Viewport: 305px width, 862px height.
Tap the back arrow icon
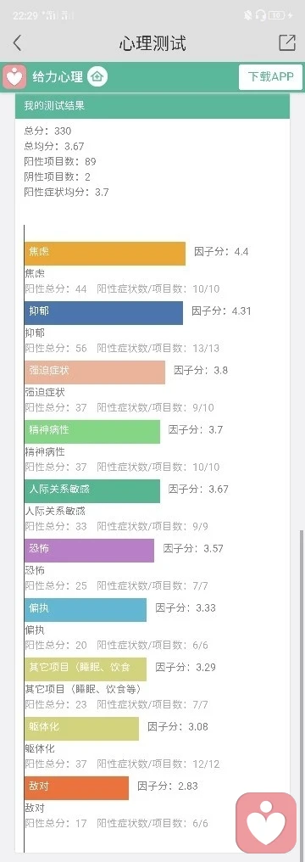17,43
